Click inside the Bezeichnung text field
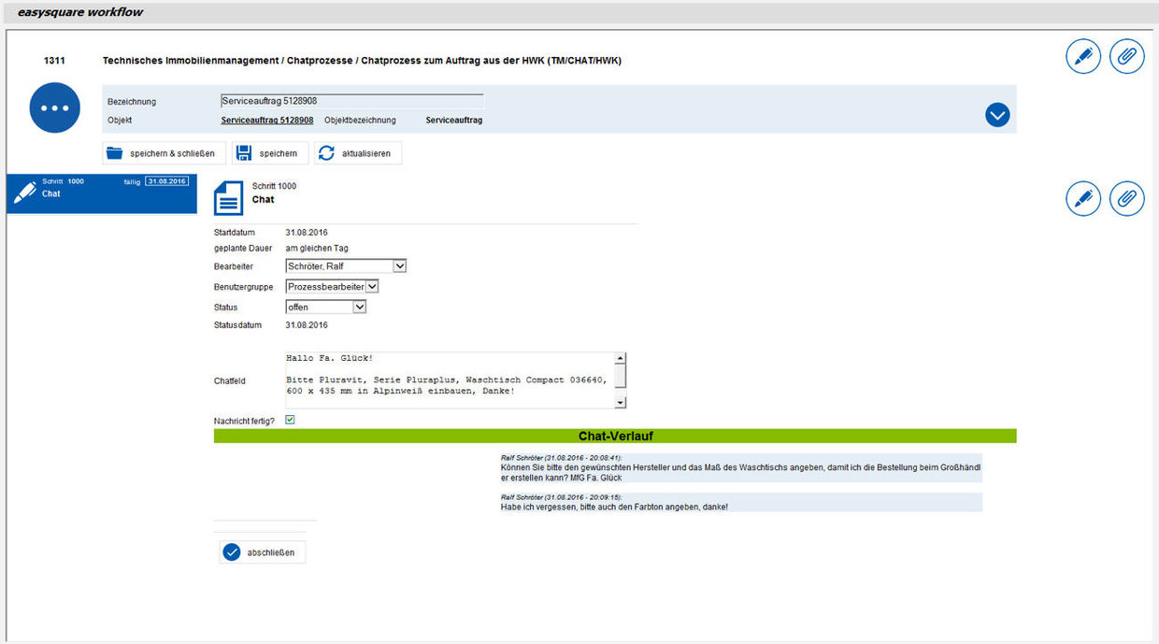 [351, 100]
